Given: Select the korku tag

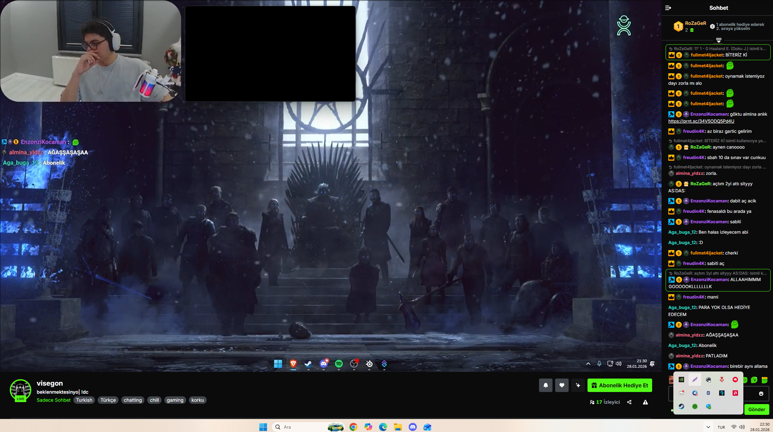Looking at the screenshot, I should coord(198,400).
